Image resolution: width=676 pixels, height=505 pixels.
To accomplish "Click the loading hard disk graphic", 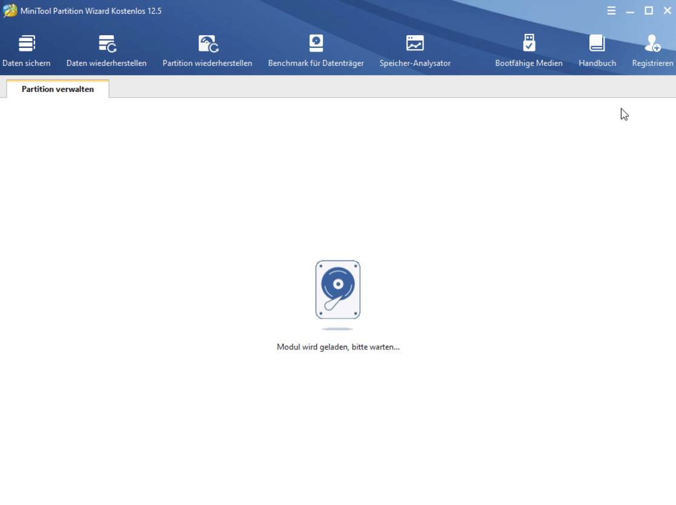I will pos(337,289).
